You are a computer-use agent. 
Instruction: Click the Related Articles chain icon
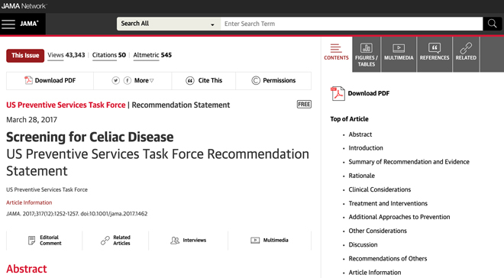pos(105,241)
